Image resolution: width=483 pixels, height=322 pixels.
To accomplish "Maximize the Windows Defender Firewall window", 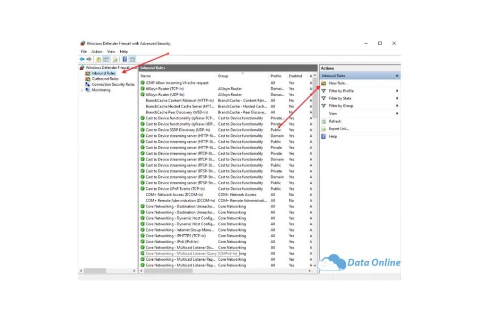I will (x=380, y=43).
